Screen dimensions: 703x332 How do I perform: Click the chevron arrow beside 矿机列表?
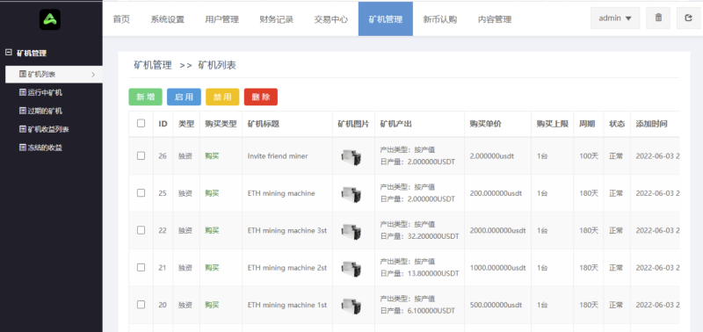93,75
